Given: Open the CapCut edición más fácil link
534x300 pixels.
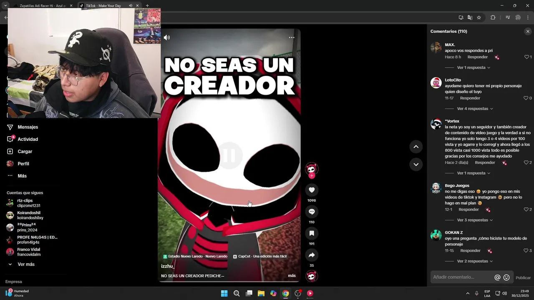Looking at the screenshot, I should click(259, 256).
